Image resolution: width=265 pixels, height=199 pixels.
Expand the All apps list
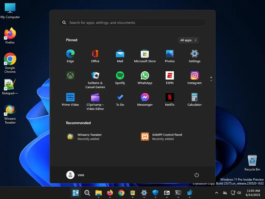pyautogui.click(x=188, y=40)
